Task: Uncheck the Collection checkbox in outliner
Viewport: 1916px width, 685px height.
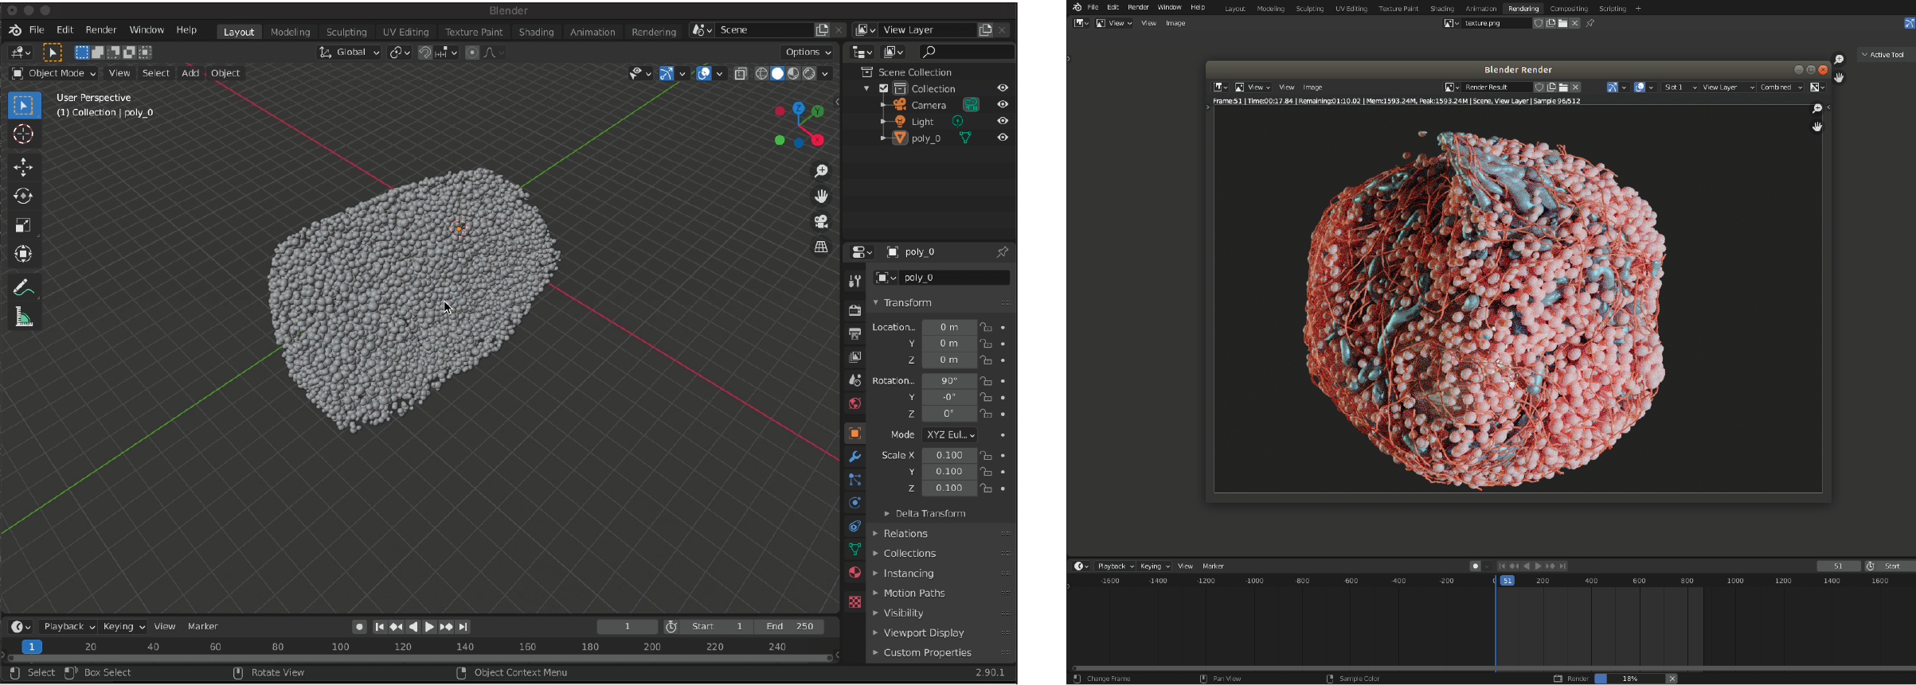Action: point(883,88)
